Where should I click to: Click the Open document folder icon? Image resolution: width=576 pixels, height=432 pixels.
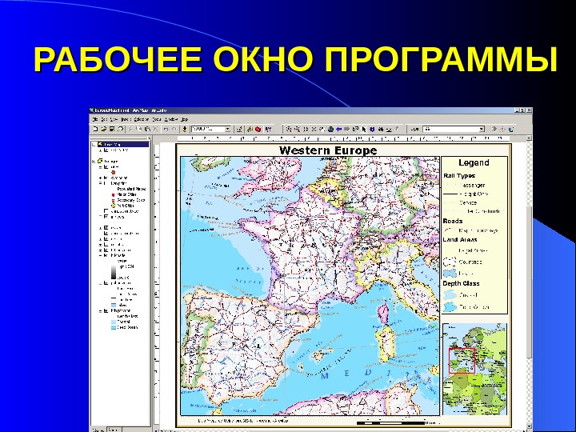point(103,129)
